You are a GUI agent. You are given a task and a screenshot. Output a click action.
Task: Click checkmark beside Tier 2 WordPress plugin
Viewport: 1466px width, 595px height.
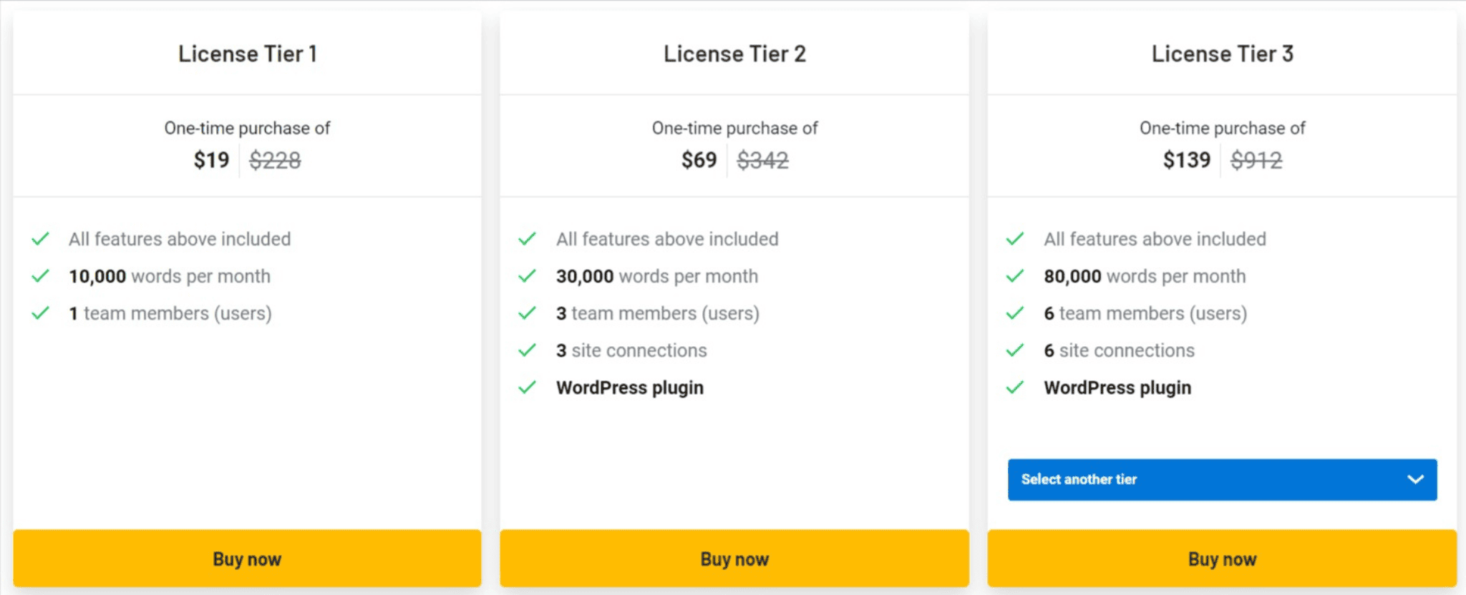point(528,388)
